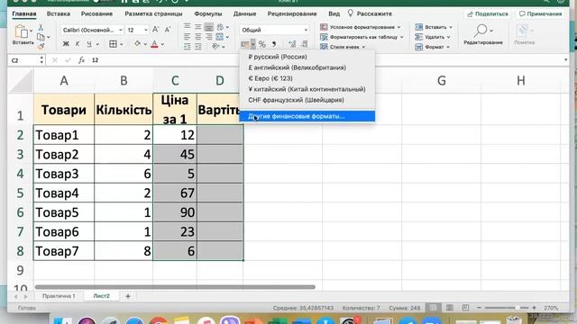The height and width of the screenshot is (324, 577).
Task: Add a new sheet with plus button
Action: pyautogui.click(x=128, y=296)
